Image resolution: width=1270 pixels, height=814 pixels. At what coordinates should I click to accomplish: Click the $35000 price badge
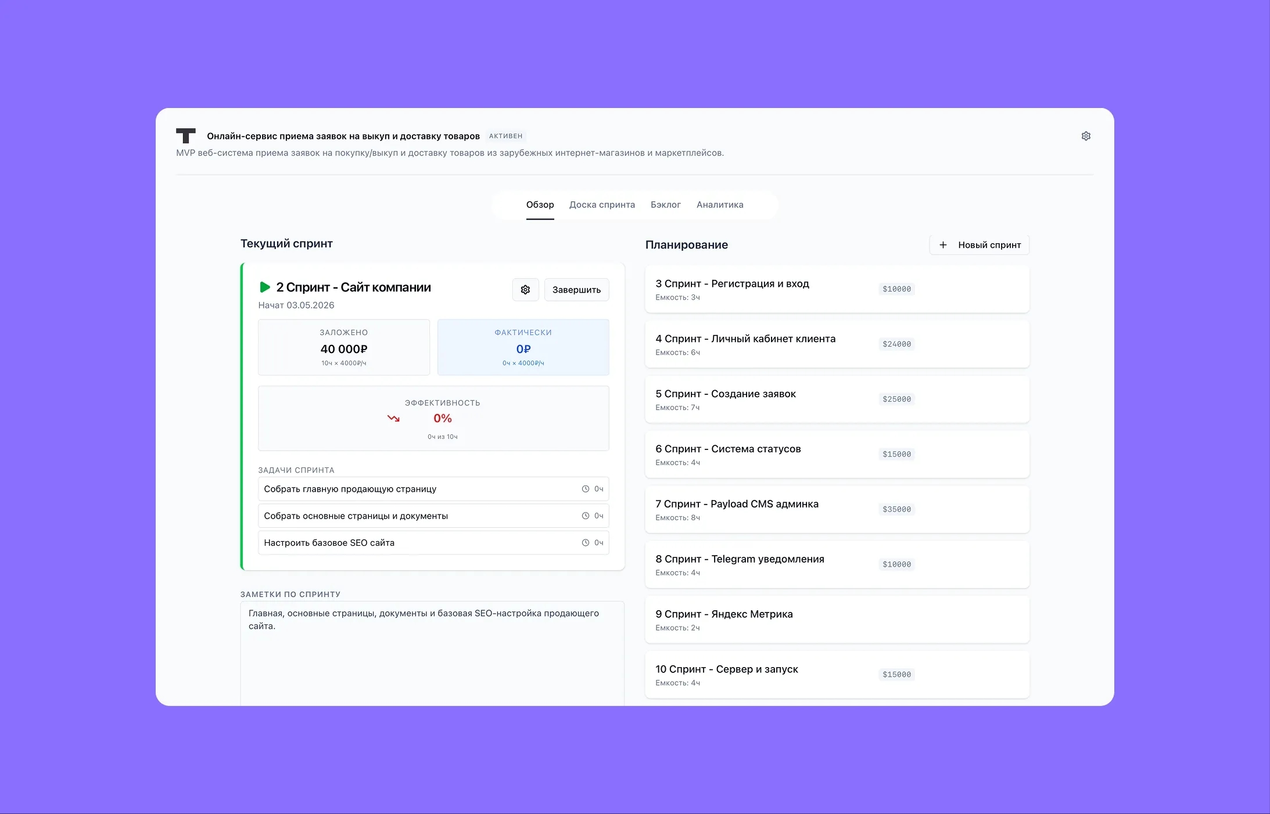(x=896, y=510)
